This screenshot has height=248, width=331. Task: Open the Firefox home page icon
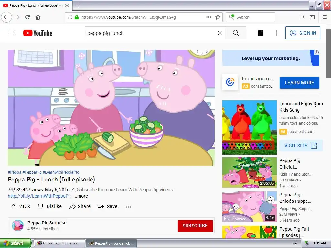coord(38,17)
